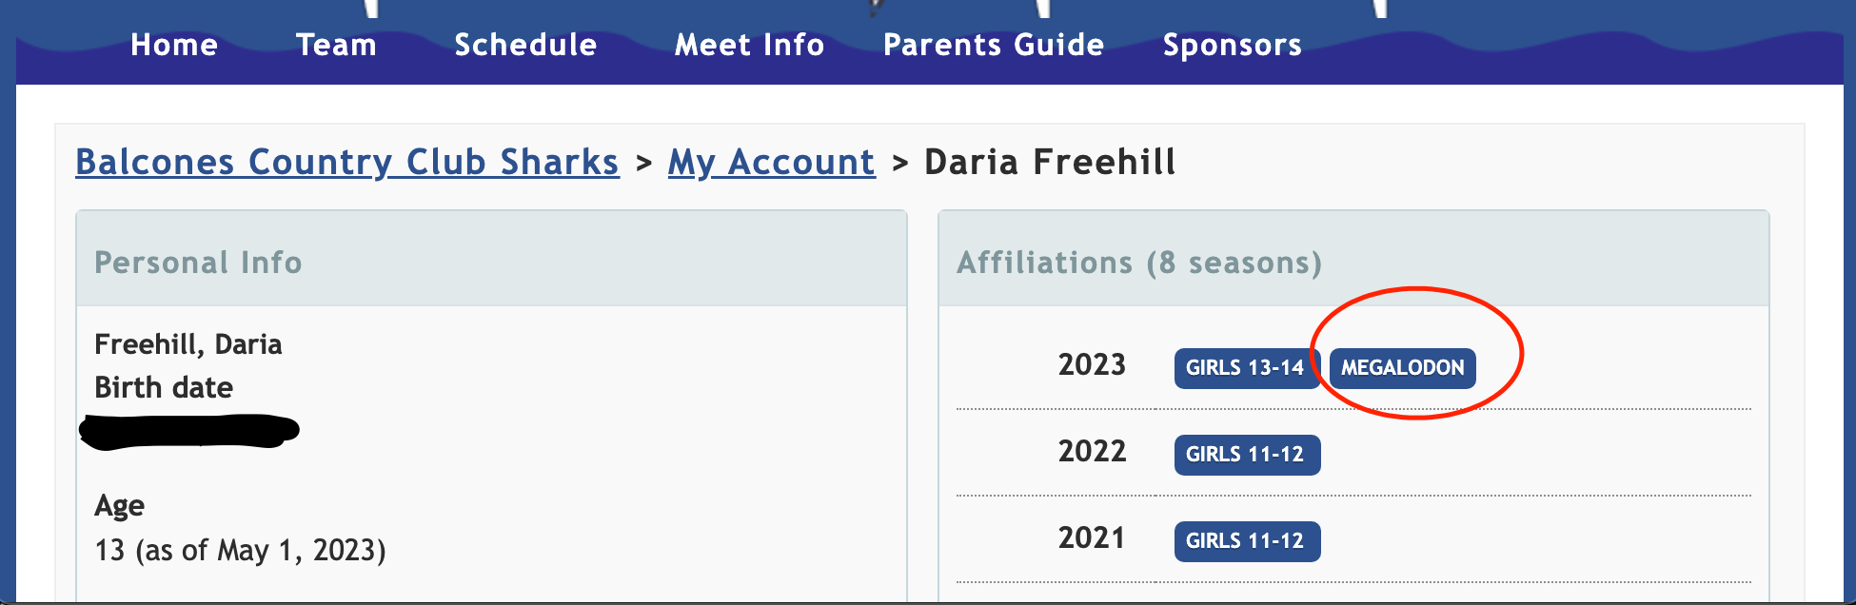Click the Daria Freehill breadcrumb text
This screenshot has height=605, width=1856.
(x=1051, y=162)
